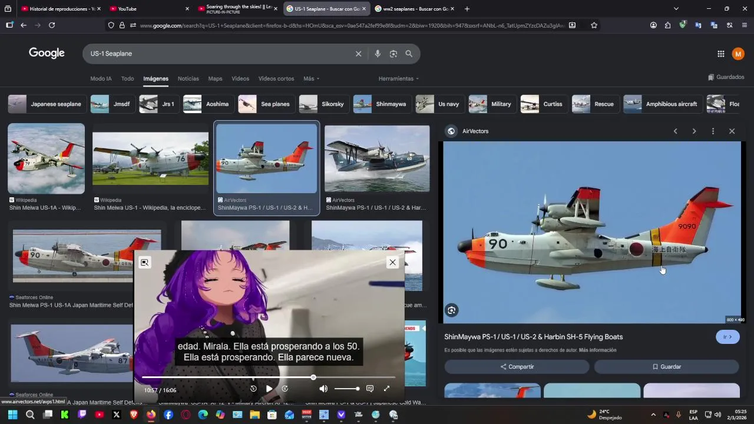Viewport: 754px width, 424px height.
Task: Switch to the Todo results tab
Action: click(x=127, y=78)
